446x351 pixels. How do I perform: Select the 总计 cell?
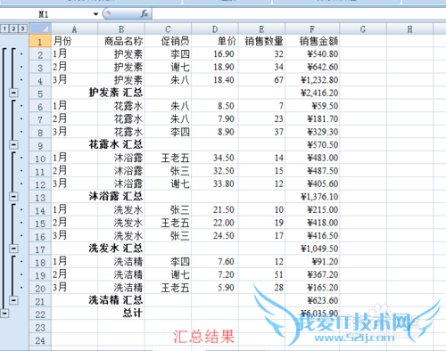[x=121, y=314]
